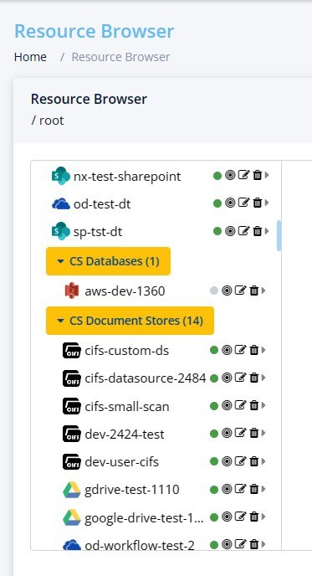The width and height of the screenshot is (312, 576).
Task: Click the SharePoint icon of nx-test-sharepoint
Action: 60,176
